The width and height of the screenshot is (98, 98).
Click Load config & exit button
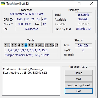[x=79, y=85]
